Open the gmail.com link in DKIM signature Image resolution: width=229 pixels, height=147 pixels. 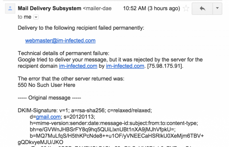pyautogui.click(x=48, y=117)
